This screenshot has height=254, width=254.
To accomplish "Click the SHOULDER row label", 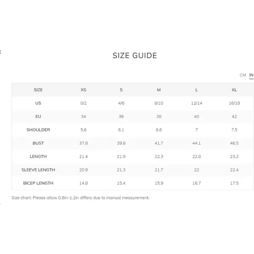I will [38, 130].
